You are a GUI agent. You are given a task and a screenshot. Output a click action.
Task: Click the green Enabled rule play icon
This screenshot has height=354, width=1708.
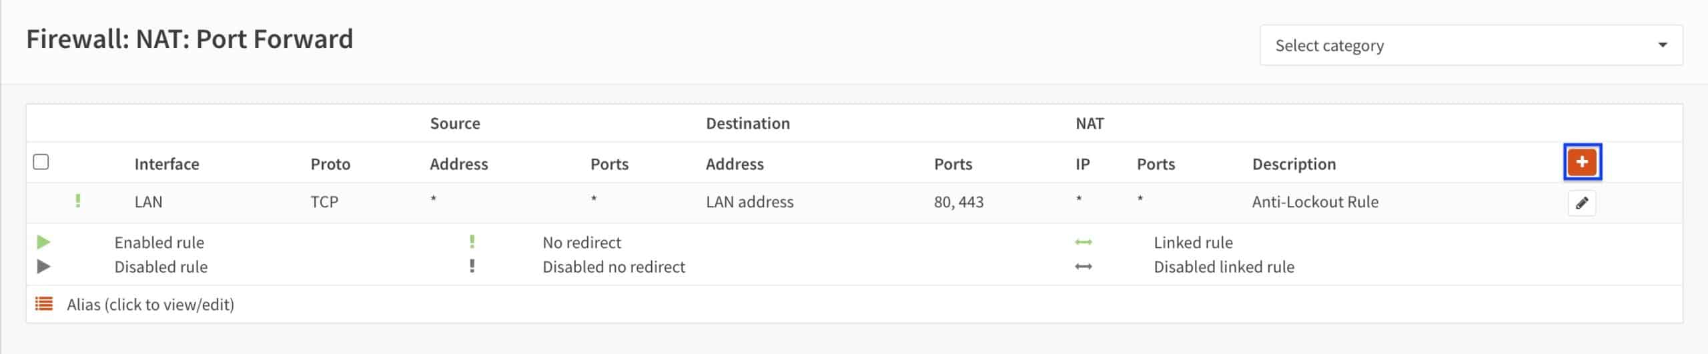point(43,242)
